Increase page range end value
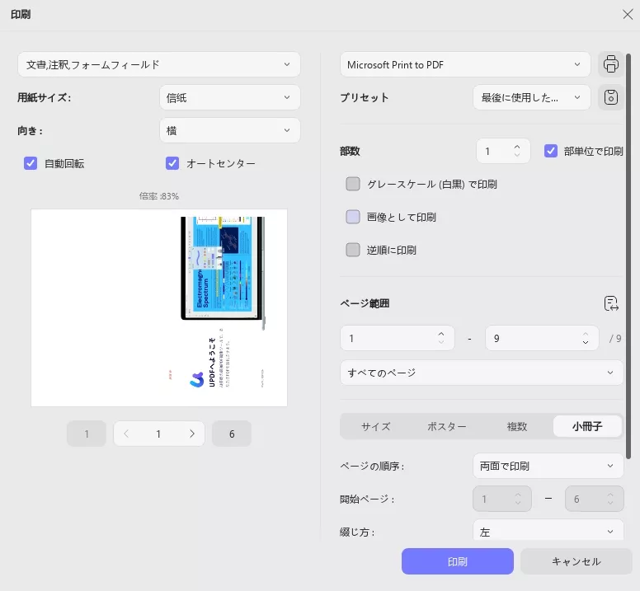 tap(586, 334)
